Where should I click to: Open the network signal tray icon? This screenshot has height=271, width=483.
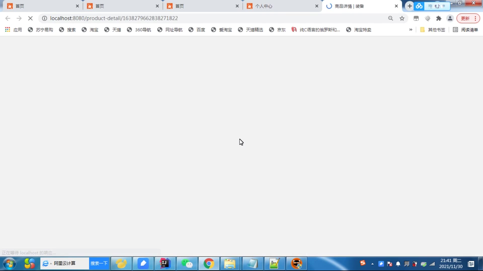point(432,264)
